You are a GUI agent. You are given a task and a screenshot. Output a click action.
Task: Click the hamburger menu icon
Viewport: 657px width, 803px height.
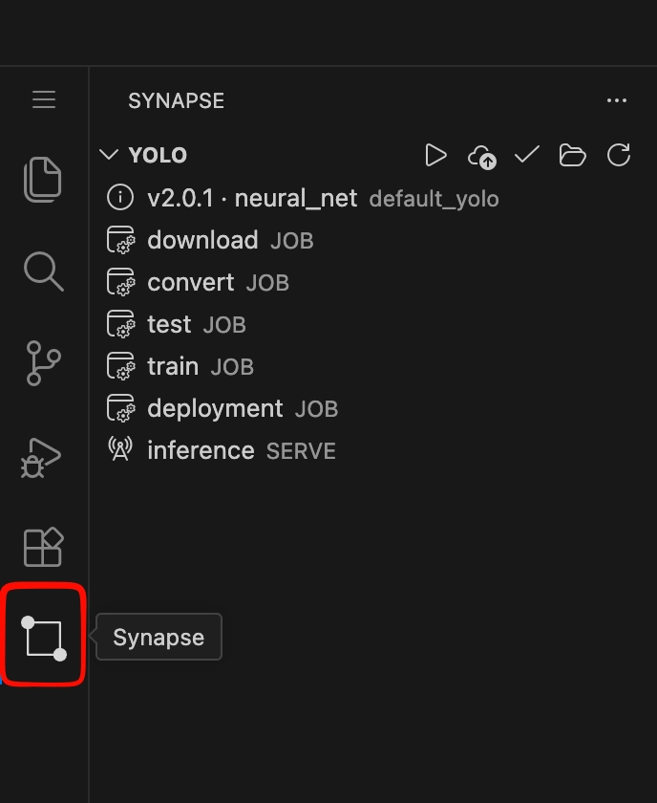44,99
